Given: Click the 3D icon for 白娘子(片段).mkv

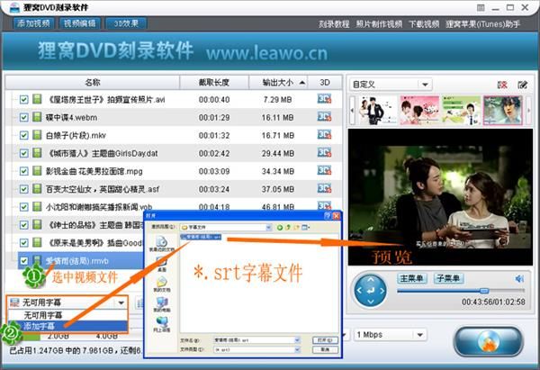Looking at the screenshot, I should coord(324,135).
